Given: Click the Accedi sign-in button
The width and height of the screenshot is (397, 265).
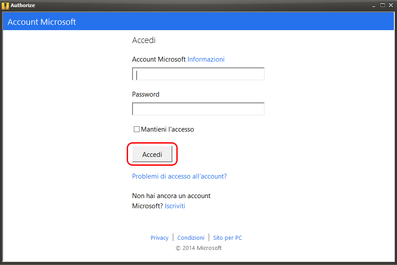Looking at the screenshot, I should [x=152, y=154].
